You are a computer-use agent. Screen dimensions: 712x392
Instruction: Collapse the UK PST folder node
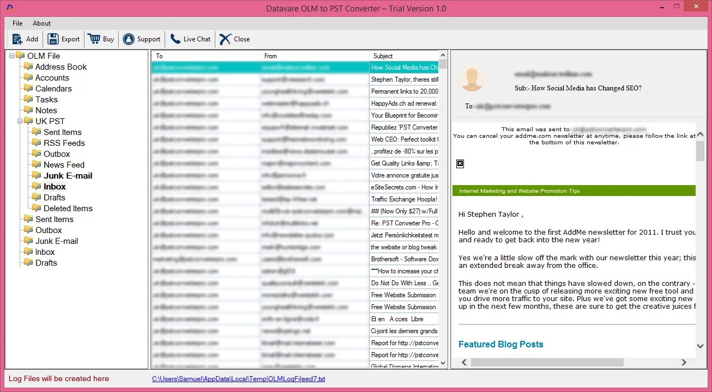[x=20, y=121]
